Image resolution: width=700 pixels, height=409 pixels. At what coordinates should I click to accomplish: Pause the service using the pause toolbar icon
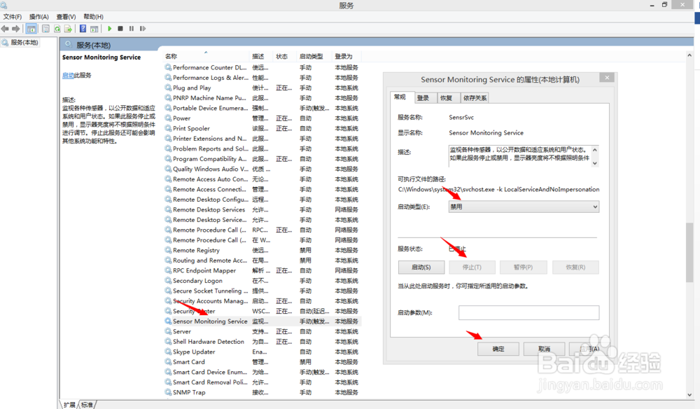[132, 29]
